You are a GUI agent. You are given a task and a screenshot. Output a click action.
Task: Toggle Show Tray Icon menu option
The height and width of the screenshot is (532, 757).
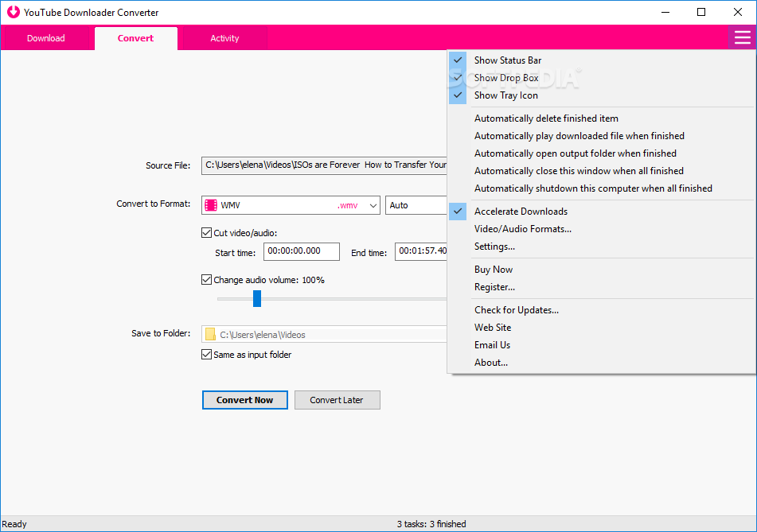(x=601, y=95)
